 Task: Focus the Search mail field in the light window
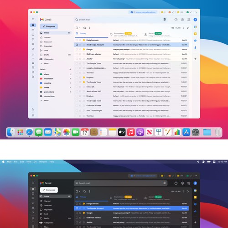point(121,20)
